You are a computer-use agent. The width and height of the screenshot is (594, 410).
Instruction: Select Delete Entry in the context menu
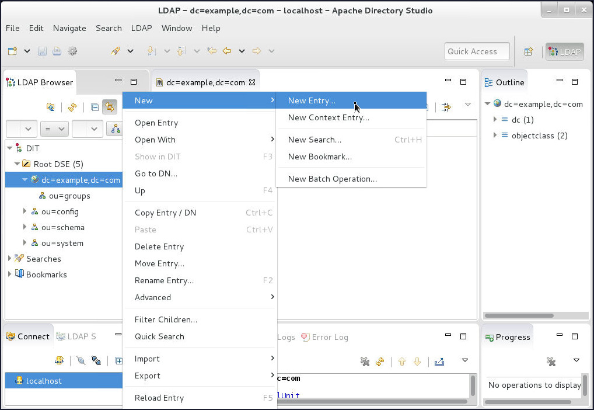pyautogui.click(x=200, y=246)
